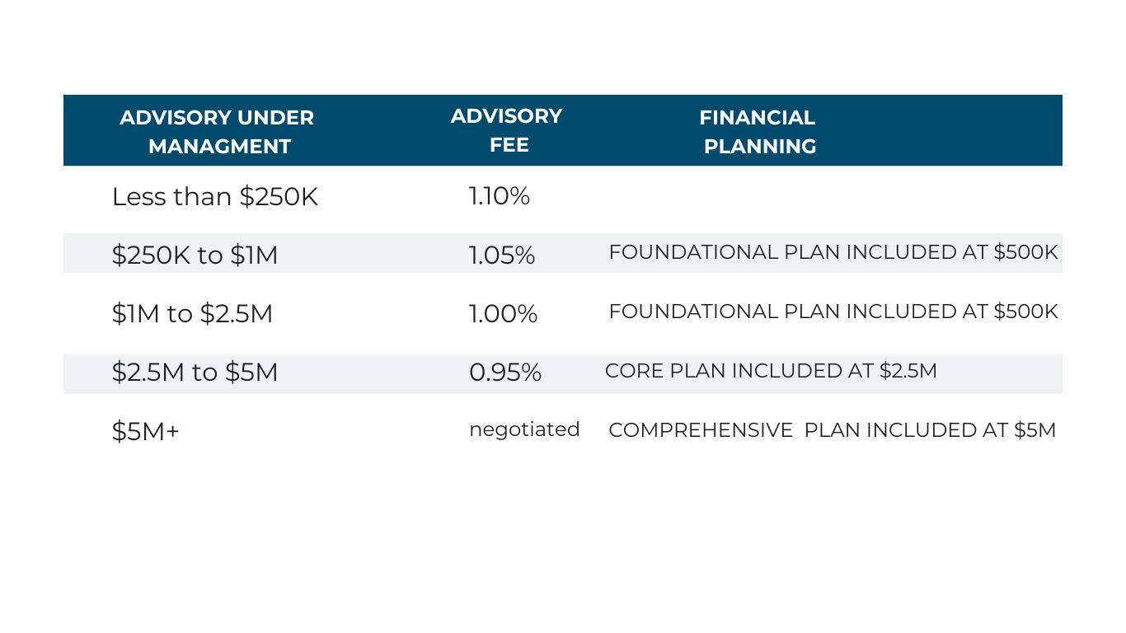Image resolution: width=1126 pixels, height=633 pixels.
Task: Click the negotiated fee text
Action: tap(525, 429)
